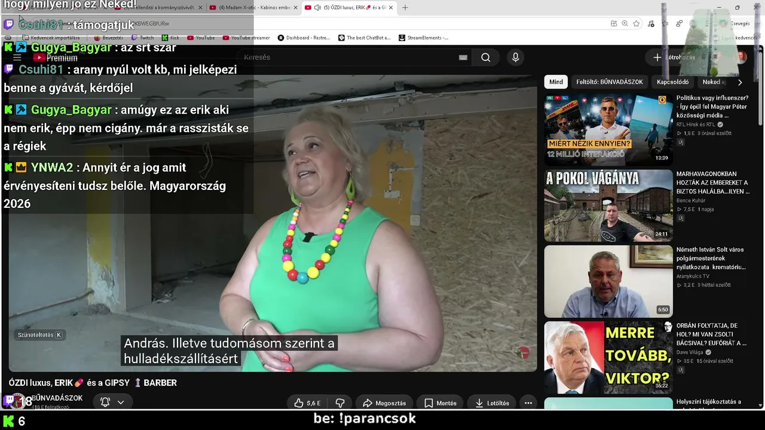This screenshot has height=430, width=765.
Task: Close the ÓZDI luxus browser tab
Action: pos(391,8)
